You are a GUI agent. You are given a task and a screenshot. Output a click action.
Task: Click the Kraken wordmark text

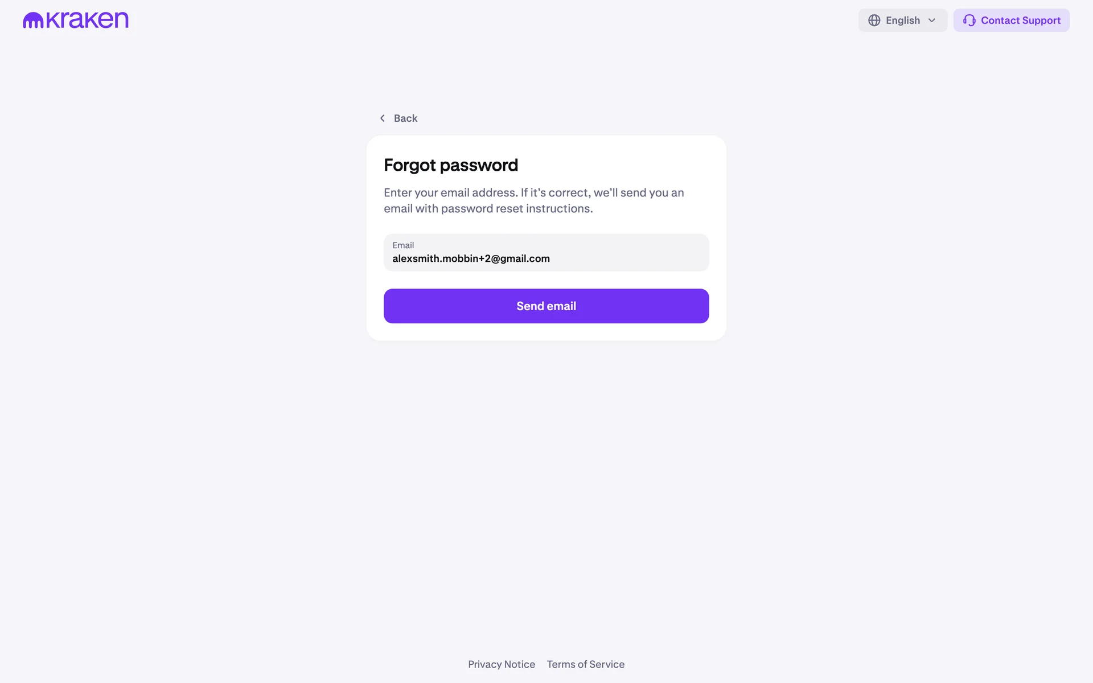click(87, 20)
